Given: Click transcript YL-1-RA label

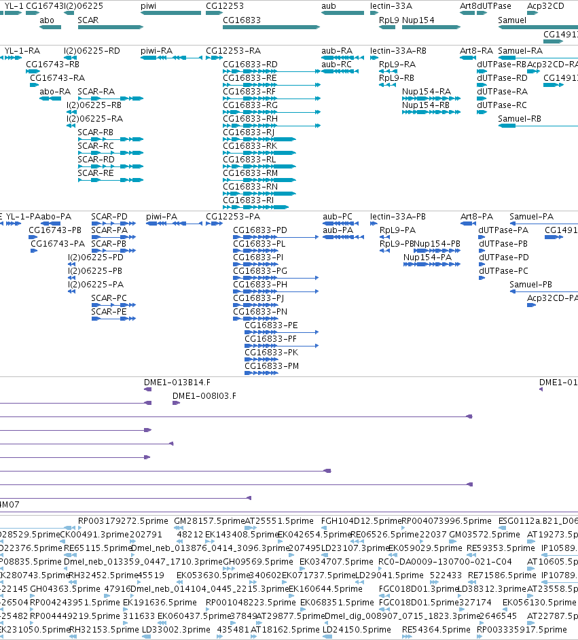Looking at the screenshot, I should (22, 51).
